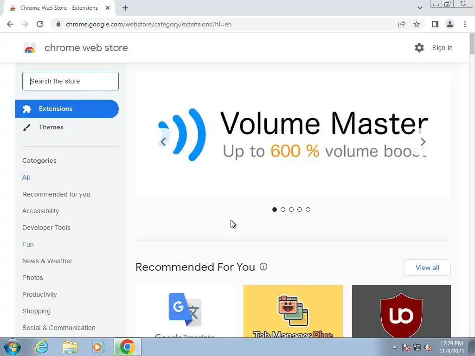Close the Chrome Web Store tab
Screen dimensions: 475x356
click(108, 8)
